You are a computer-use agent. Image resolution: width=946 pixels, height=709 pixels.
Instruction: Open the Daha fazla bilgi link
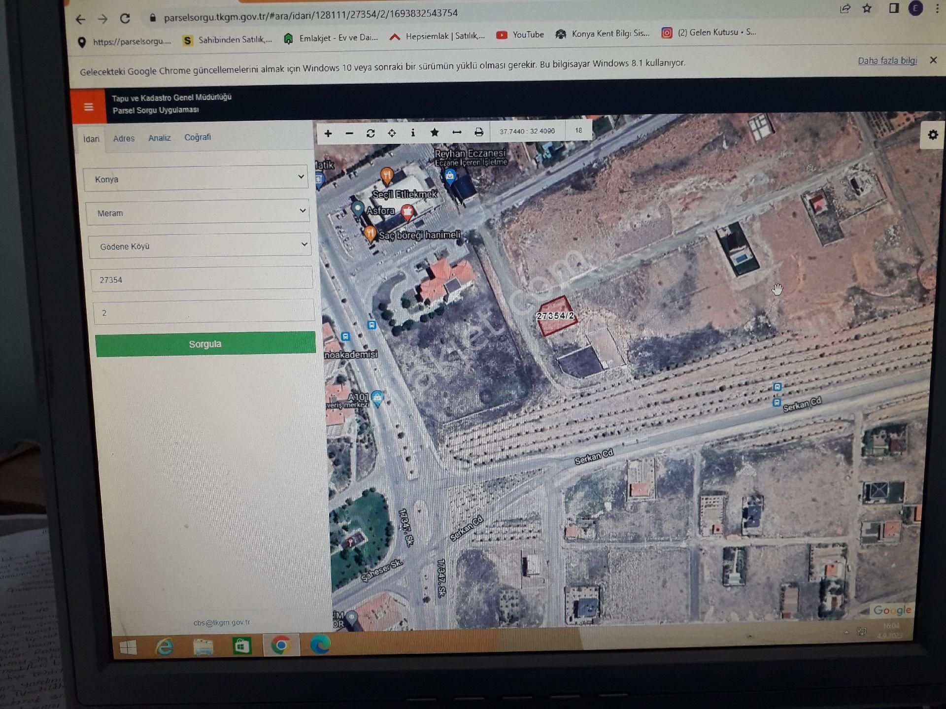point(887,61)
